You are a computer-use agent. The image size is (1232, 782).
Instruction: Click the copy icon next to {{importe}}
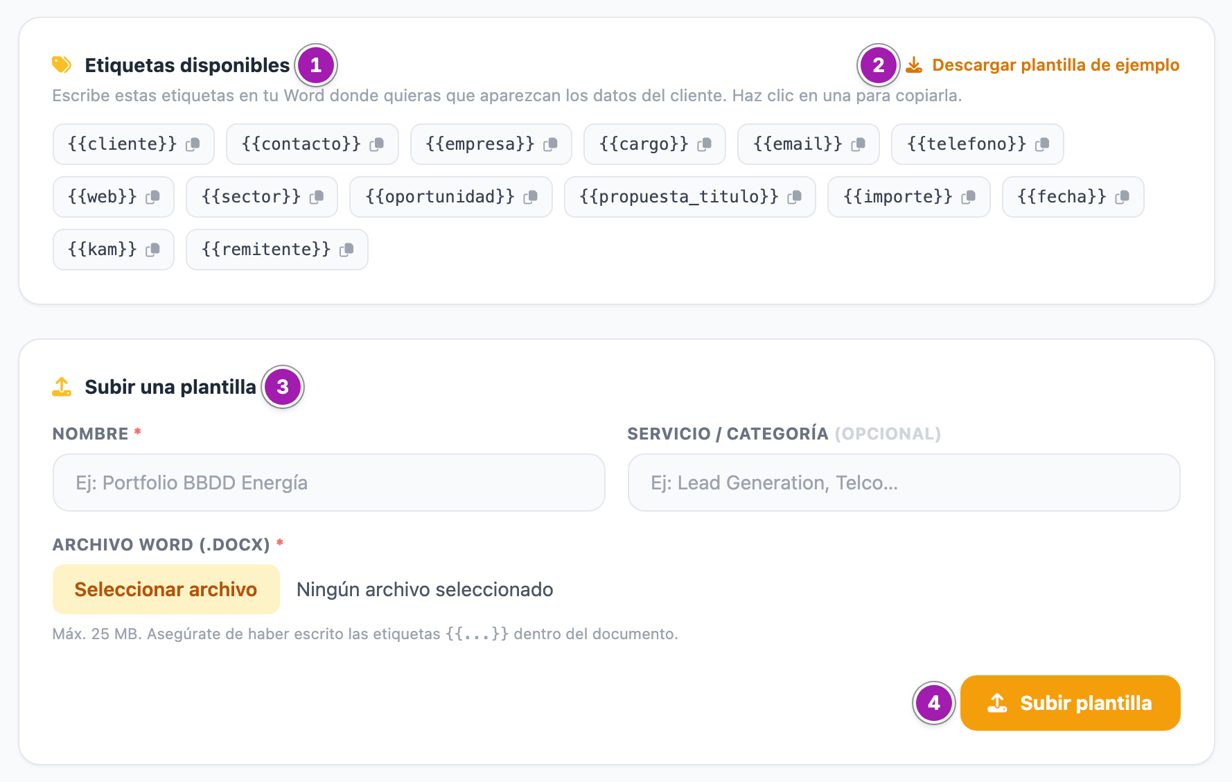[969, 197]
